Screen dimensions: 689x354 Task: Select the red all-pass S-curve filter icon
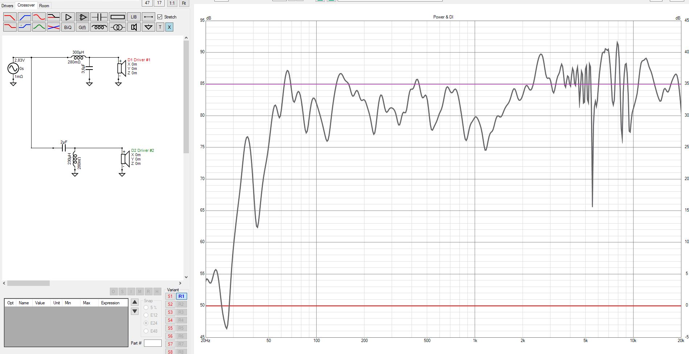[x=39, y=17]
